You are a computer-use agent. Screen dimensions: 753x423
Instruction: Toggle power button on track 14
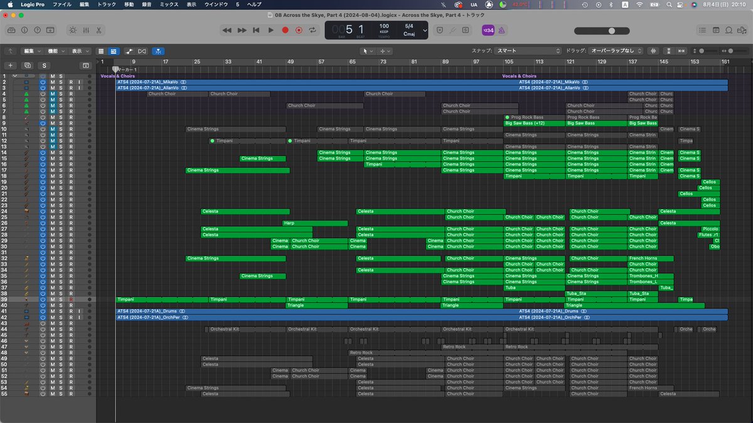tap(43, 152)
